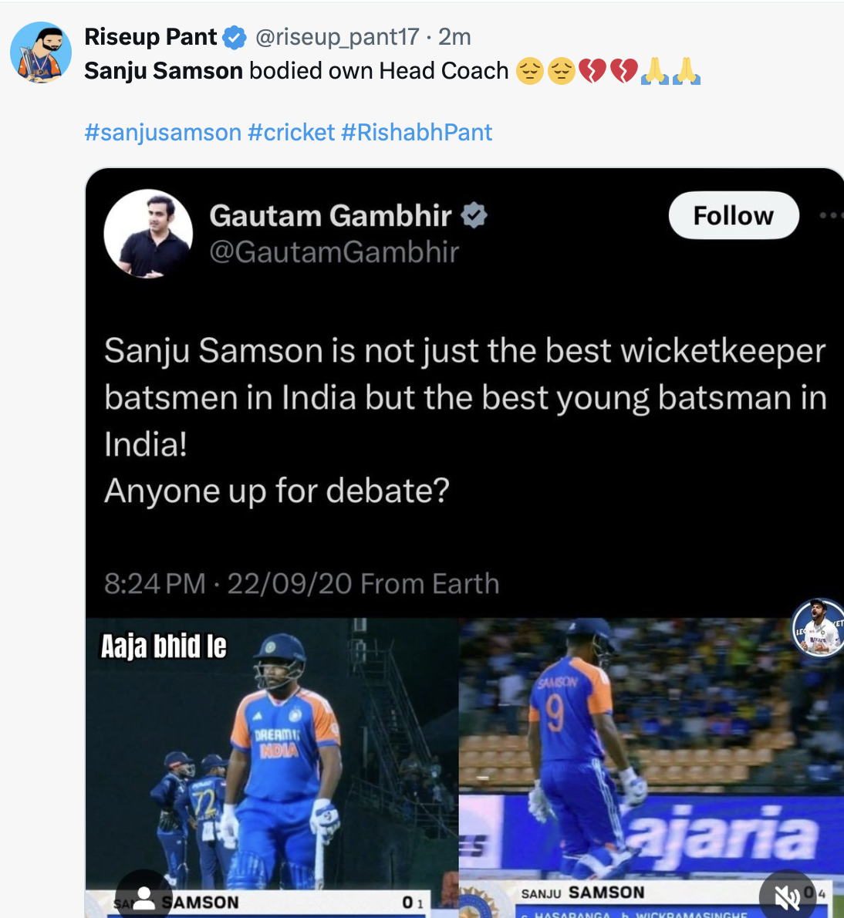The image size is (844, 918).
Task: Open the three-dot more options menu
Action: [832, 215]
